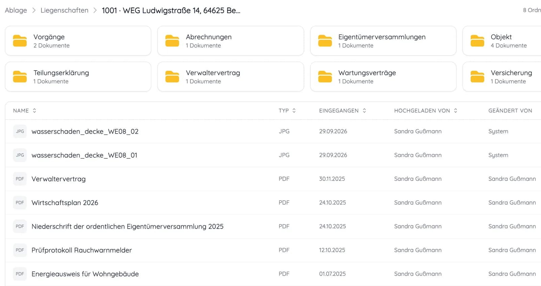Click the date 12.10.2025 cell
The width and height of the screenshot is (541, 286).
coord(332,250)
